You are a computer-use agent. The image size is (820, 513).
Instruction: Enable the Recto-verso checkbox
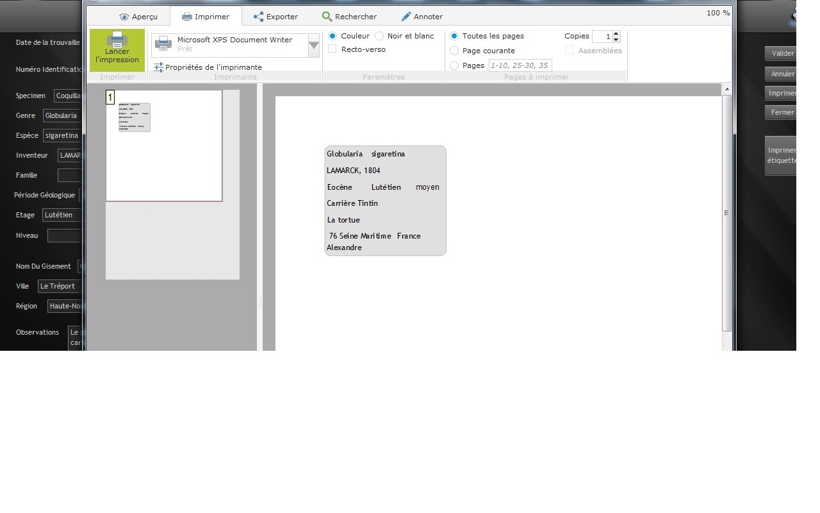[332, 49]
